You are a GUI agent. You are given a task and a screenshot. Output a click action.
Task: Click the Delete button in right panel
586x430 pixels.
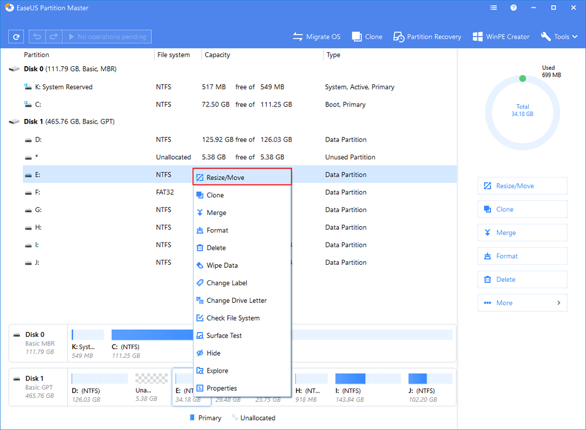(x=522, y=279)
